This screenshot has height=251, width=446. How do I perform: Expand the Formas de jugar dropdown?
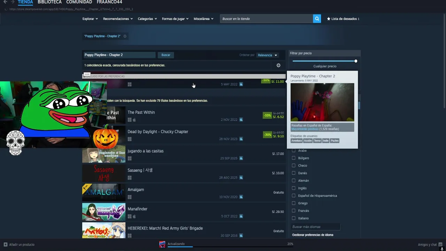click(x=175, y=19)
